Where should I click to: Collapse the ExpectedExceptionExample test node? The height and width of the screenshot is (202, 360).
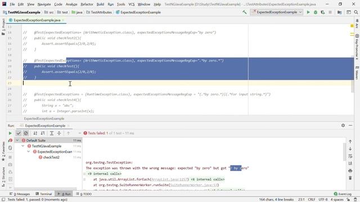pyautogui.click(x=29, y=151)
